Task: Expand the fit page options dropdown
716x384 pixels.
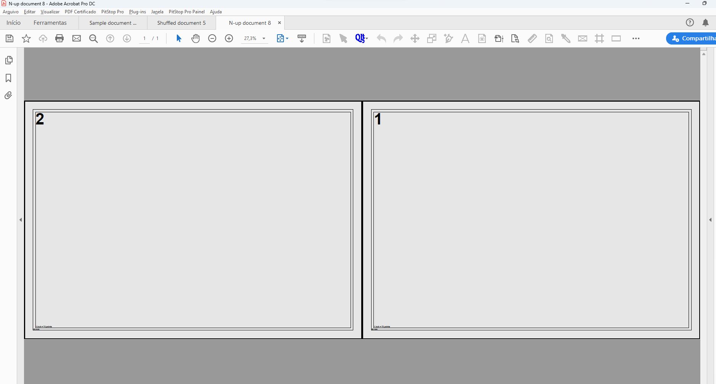Action: (x=287, y=38)
